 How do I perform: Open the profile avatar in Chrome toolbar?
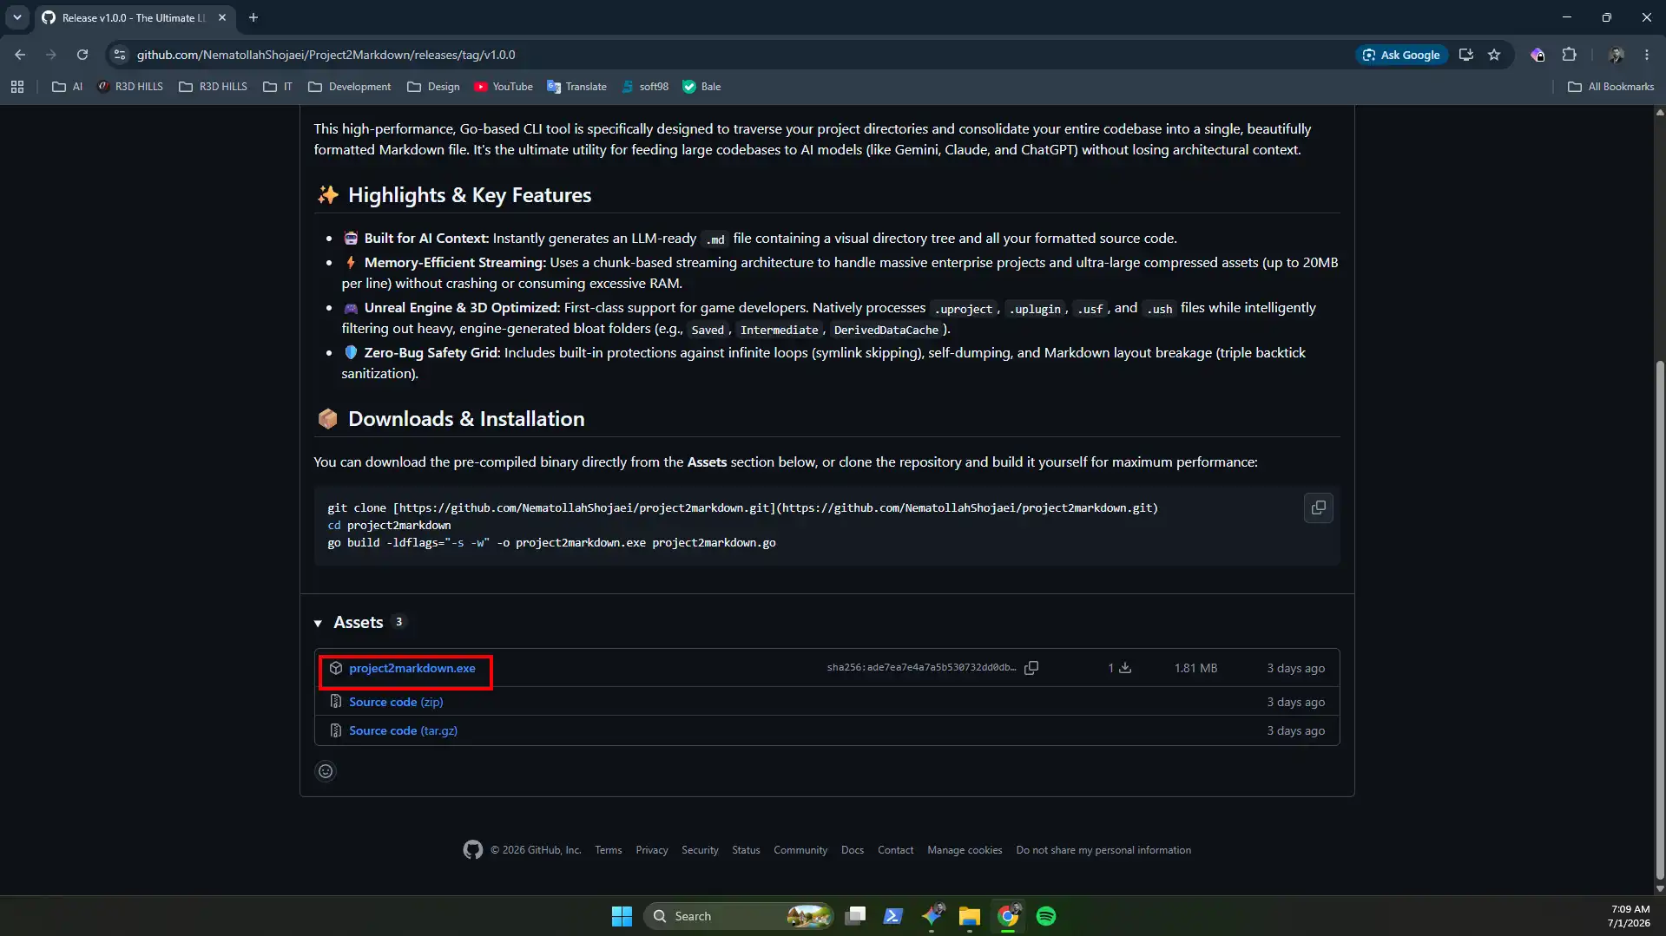pos(1616,55)
